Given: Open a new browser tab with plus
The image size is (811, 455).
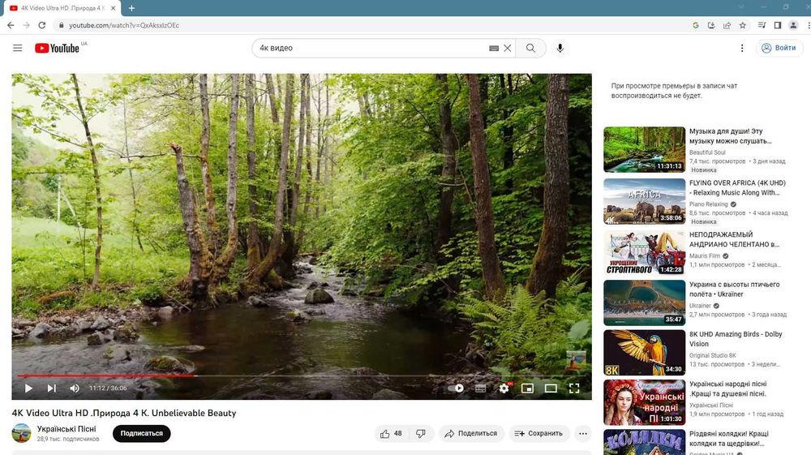Looking at the screenshot, I should [132, 8].
